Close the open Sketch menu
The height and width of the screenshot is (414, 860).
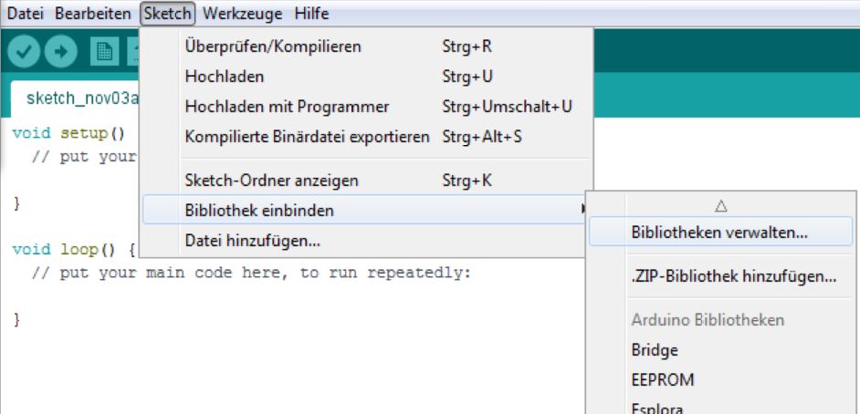168,14
